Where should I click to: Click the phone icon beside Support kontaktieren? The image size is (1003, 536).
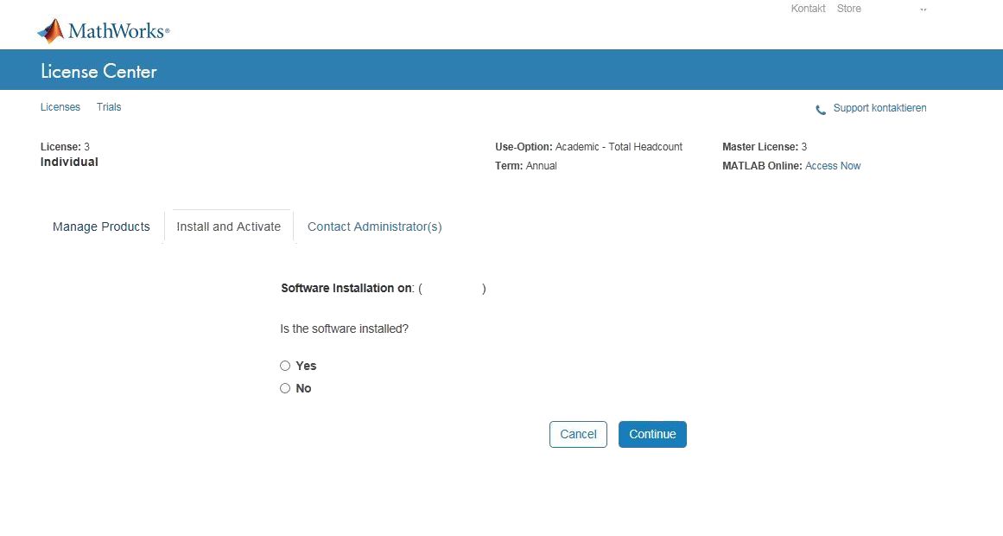point(821,110)
